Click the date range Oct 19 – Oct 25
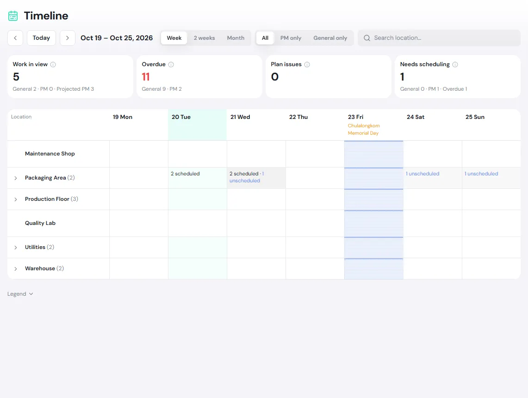Viewport: 528px width, 398px height. (x=117, y=38)
